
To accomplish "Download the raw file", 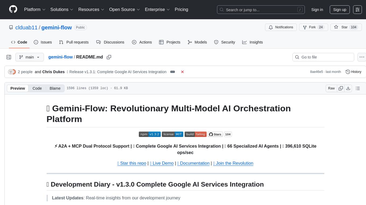I will pos(348,88).
